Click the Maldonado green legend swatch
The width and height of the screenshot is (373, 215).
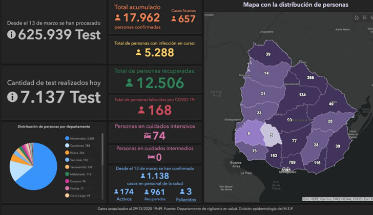pyautogui.click(x=67, y=174)
